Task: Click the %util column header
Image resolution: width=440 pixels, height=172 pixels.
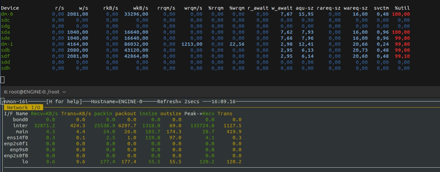Action: click(402, 8)
